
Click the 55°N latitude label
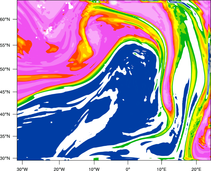coord(5,45)
